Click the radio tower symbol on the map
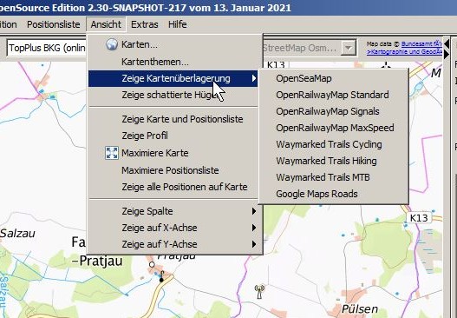 tap(259, 291)
